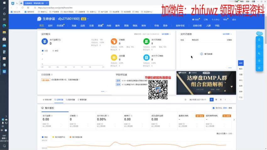
Task: Click info icon beside 支付转化率
Action: 108,116
